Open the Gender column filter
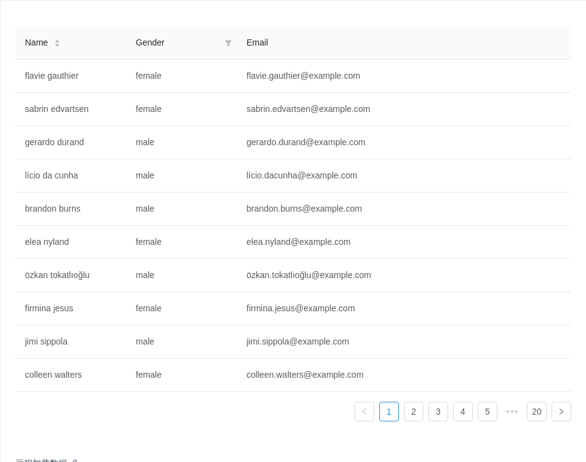 [x=228, y=43]
